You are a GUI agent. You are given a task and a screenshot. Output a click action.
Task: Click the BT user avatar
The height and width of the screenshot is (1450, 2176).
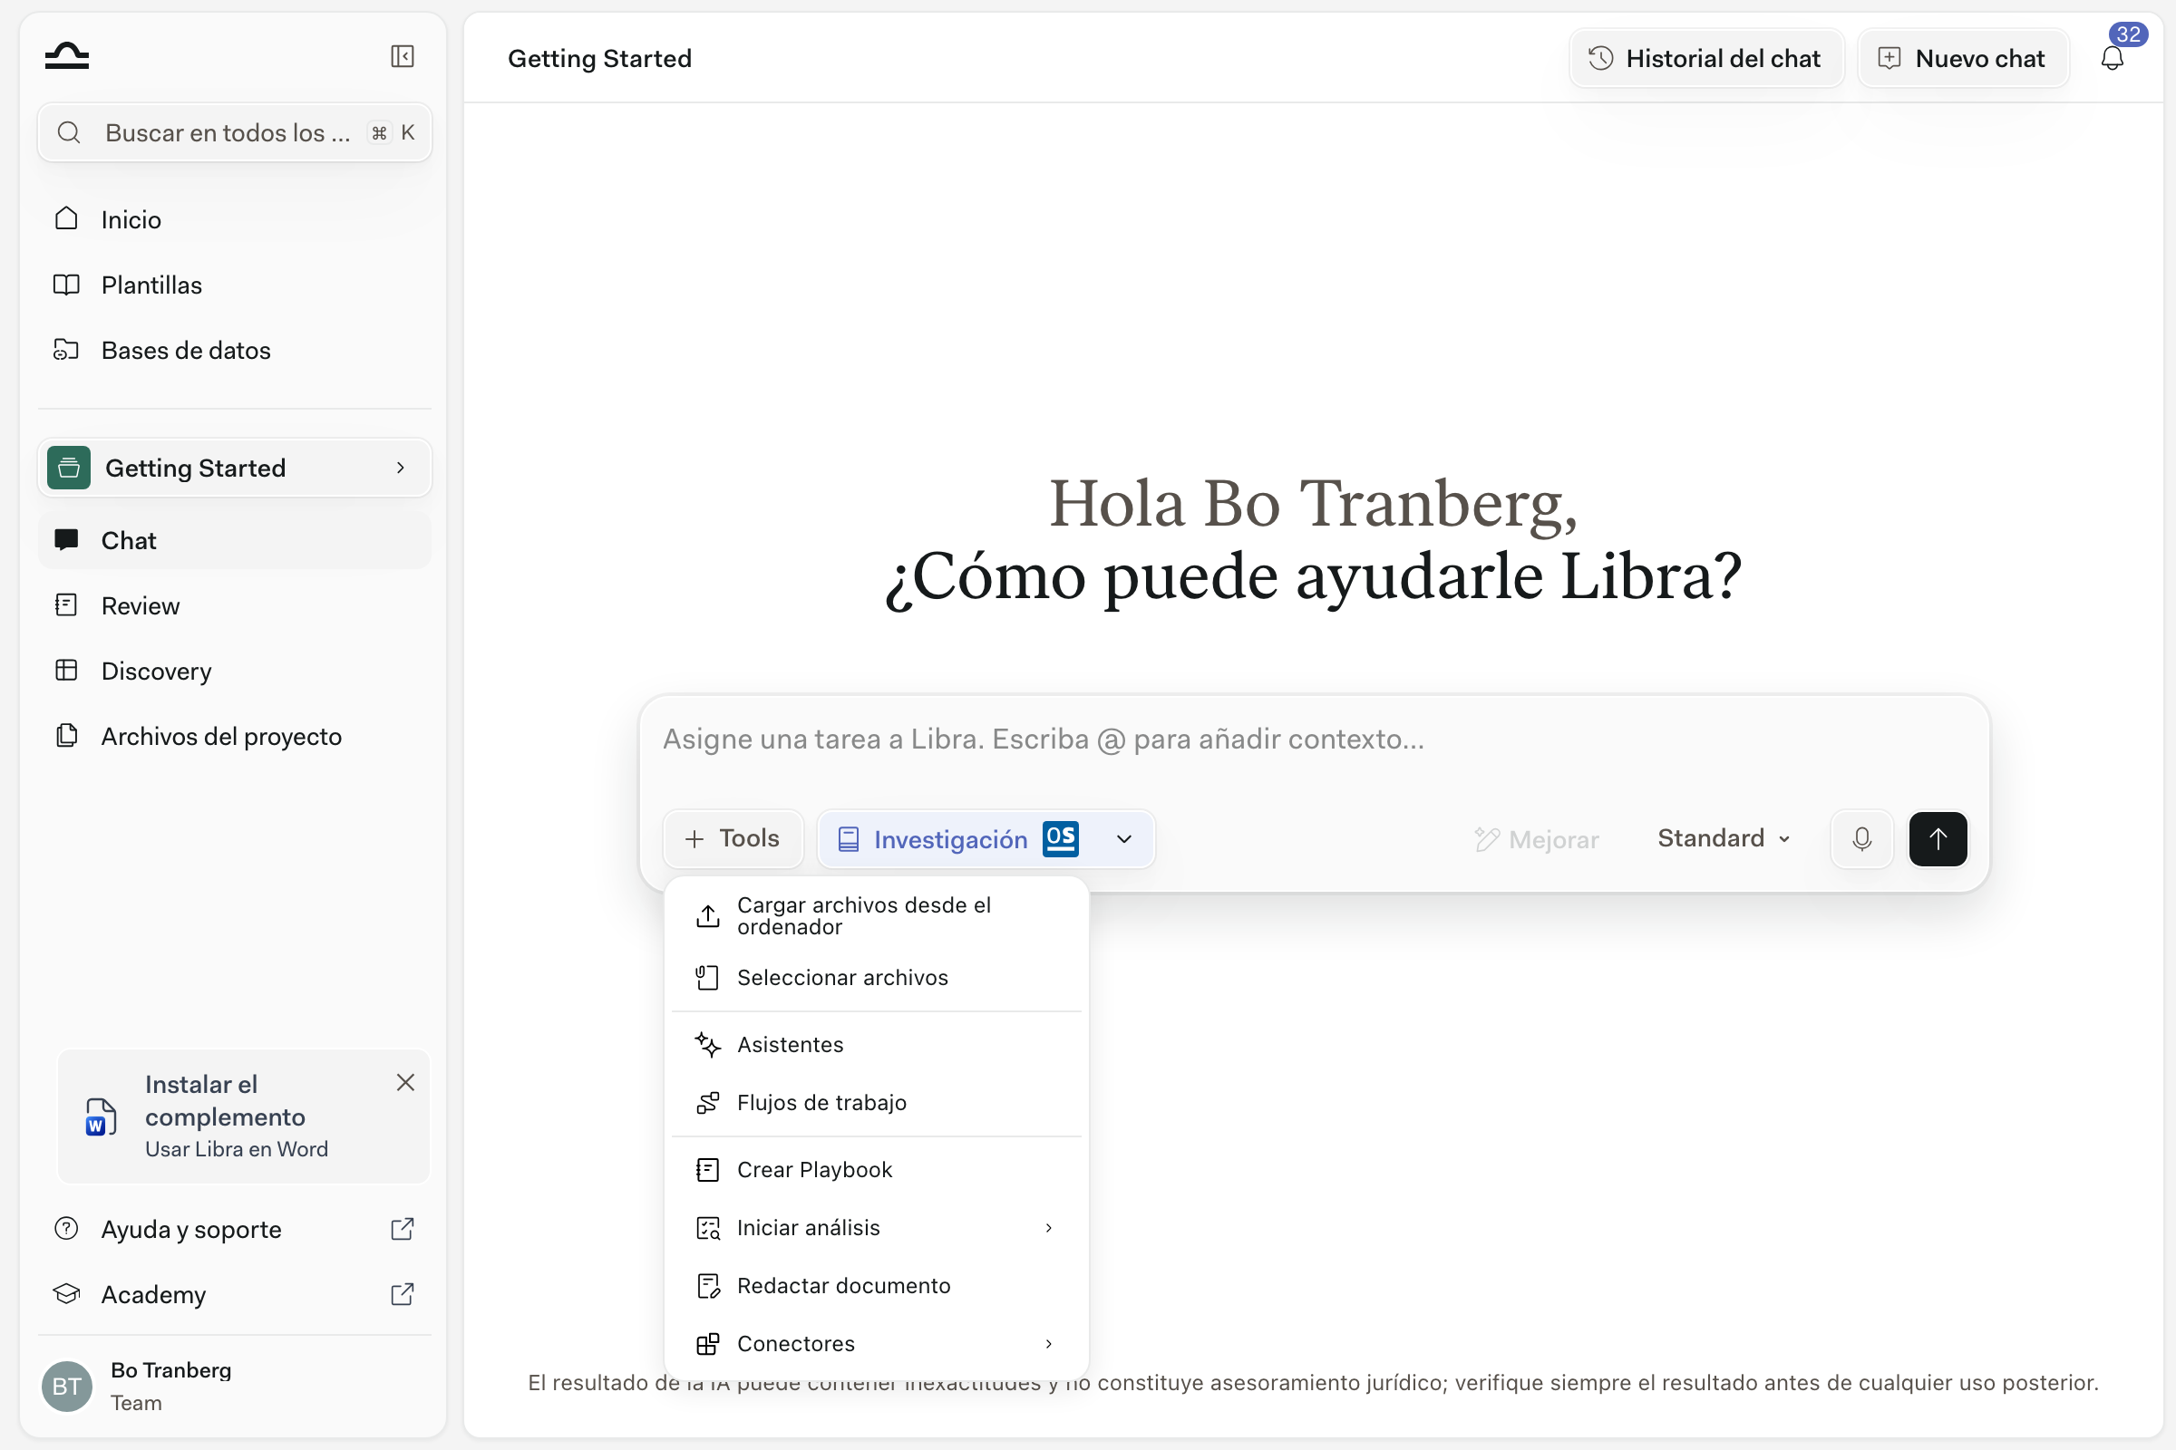[67, 1386]
